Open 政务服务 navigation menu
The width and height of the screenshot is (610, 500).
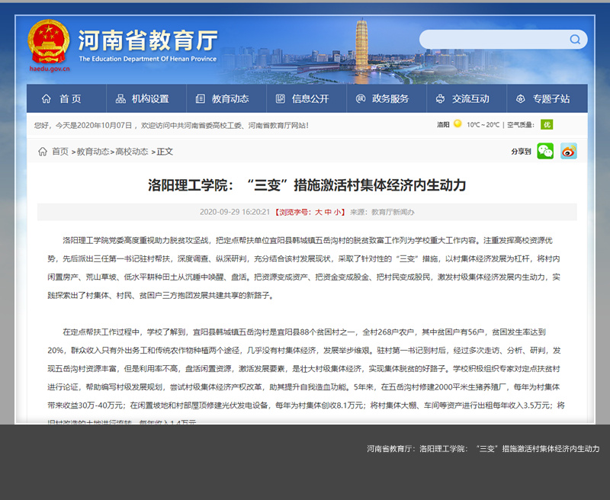tap(382, 99)
